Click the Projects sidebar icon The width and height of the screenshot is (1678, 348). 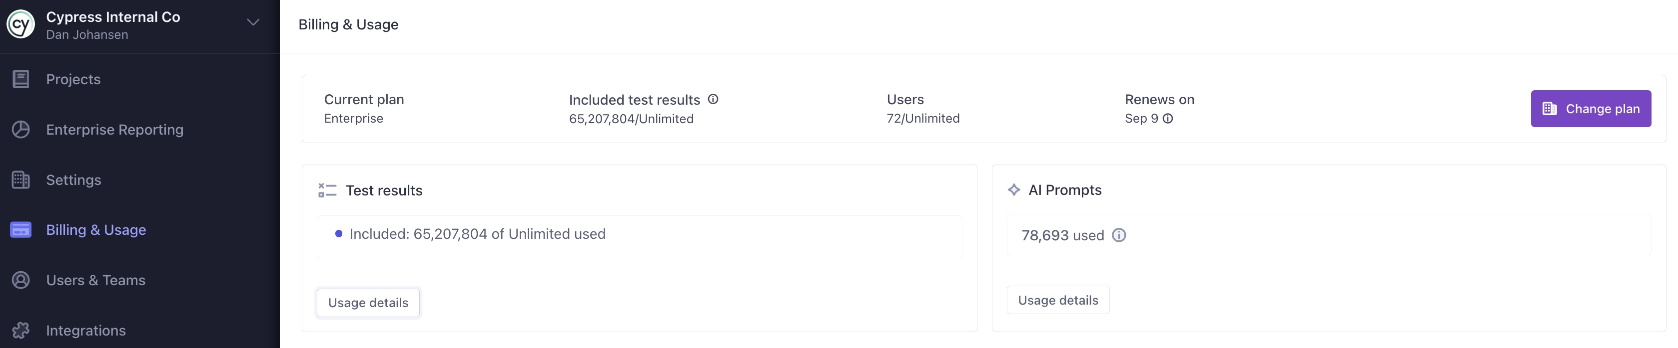pos(21,79)
